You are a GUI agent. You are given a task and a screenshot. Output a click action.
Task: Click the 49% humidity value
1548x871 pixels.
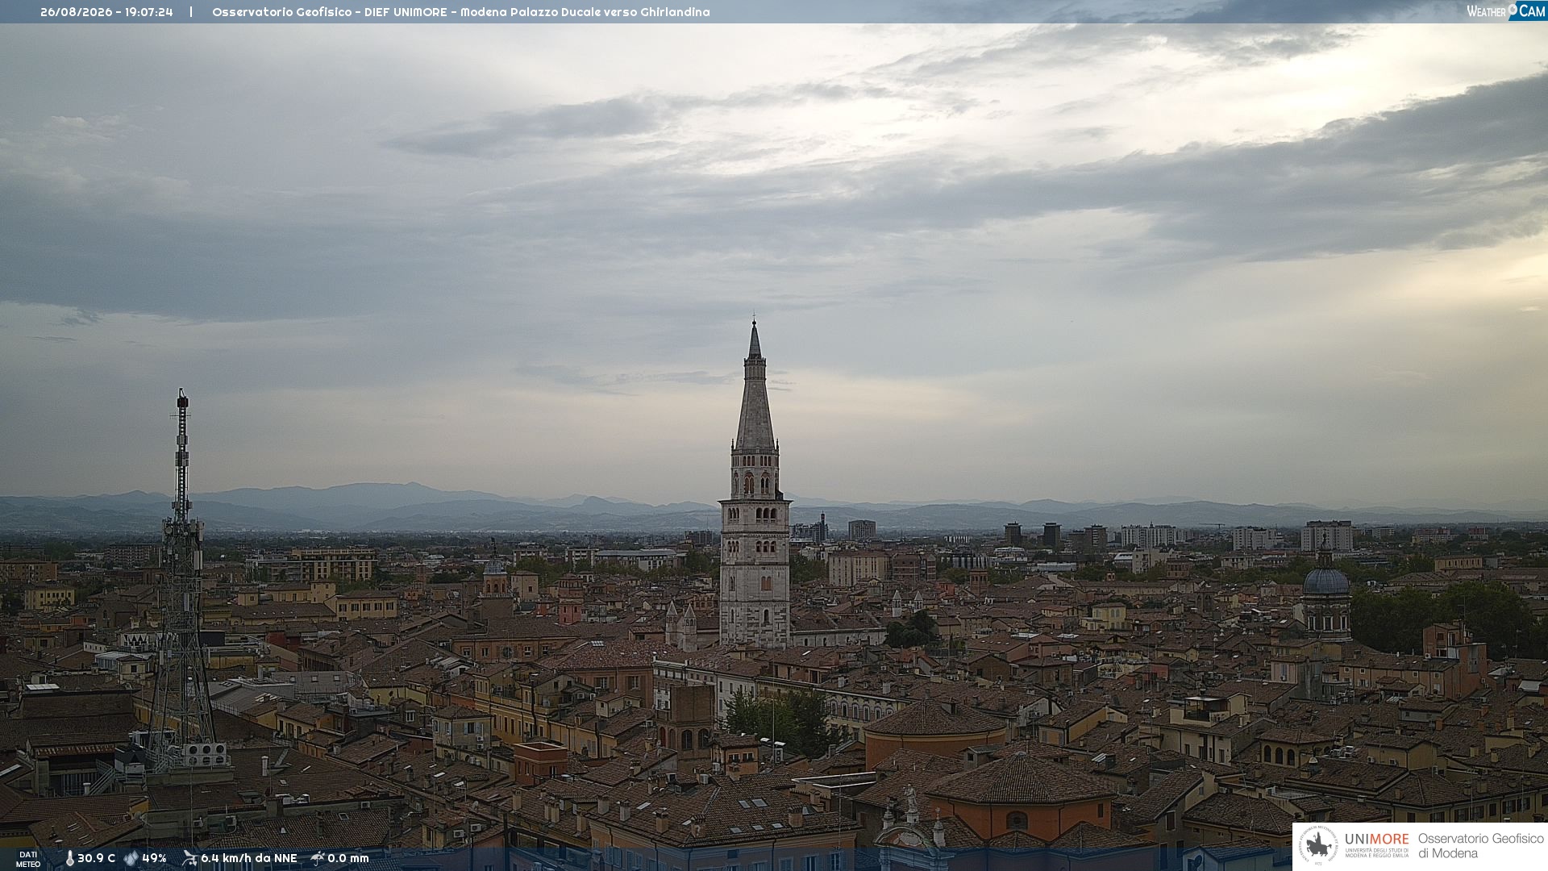(154, 858)
